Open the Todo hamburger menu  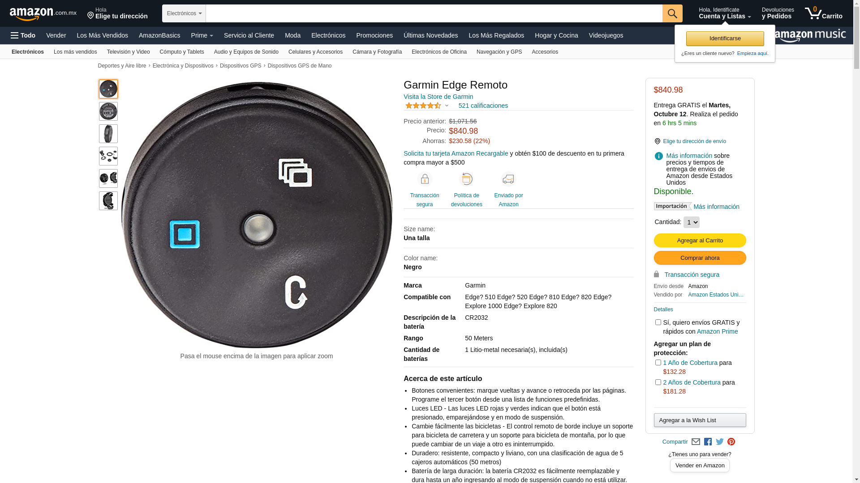[23, 35]
